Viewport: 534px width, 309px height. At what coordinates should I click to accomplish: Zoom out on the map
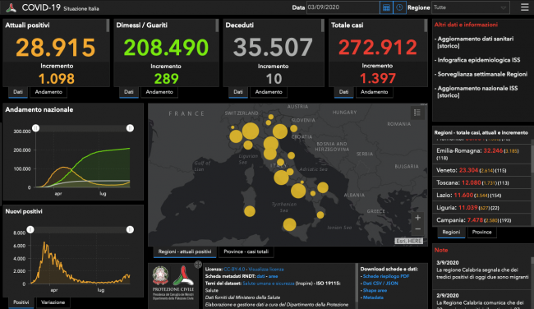(x=418, y=229)
